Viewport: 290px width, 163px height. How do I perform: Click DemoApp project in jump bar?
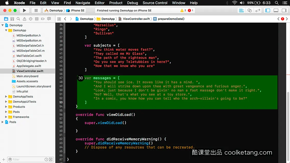tap(84, 19)
